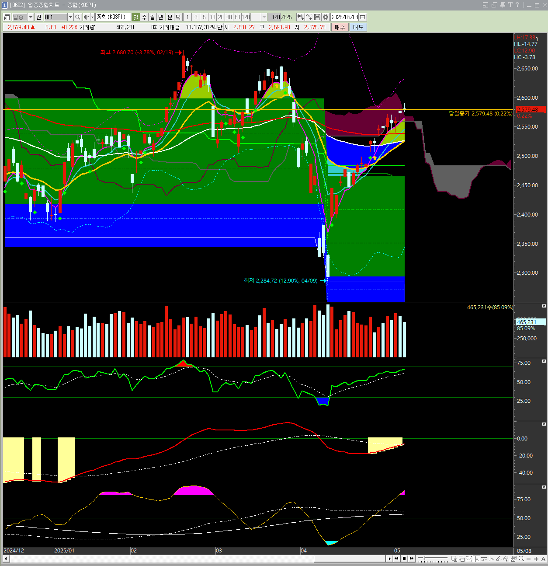Viewport: 548px width, 566px height.
Task: Click the save floppy disk icon
Action: (x=318, y=17)
